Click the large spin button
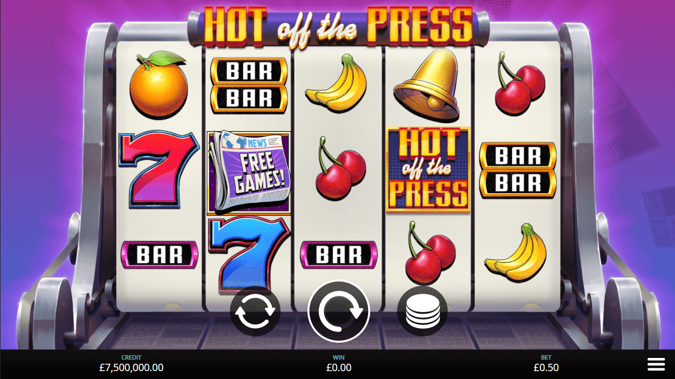Image resolution: width=675 pixels, height=379 pixels. [x=339, y=311]
